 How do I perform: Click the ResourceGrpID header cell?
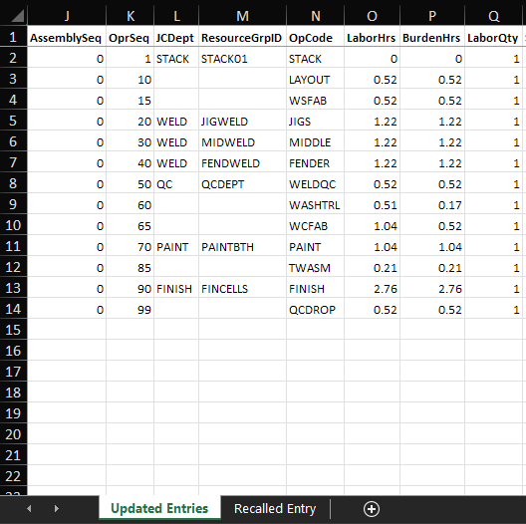coord(242,37)
